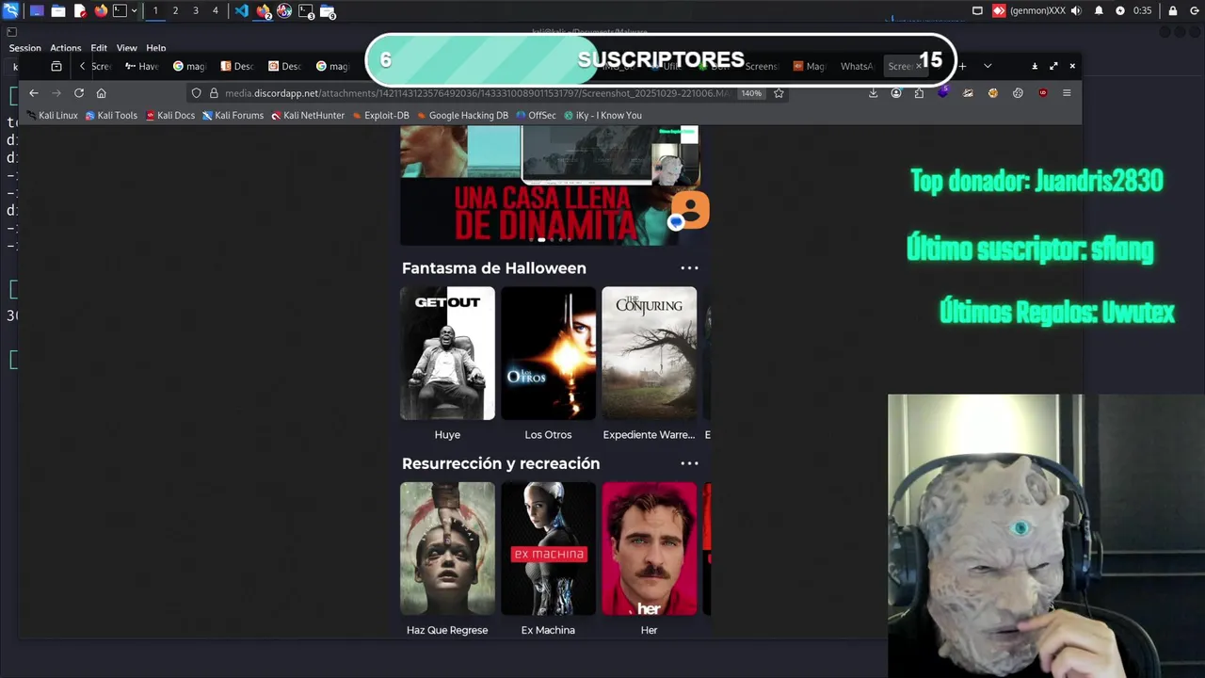1205x678 pixels.
Task: Click the Ex Machina movie poster
Action: click(548, 548)
